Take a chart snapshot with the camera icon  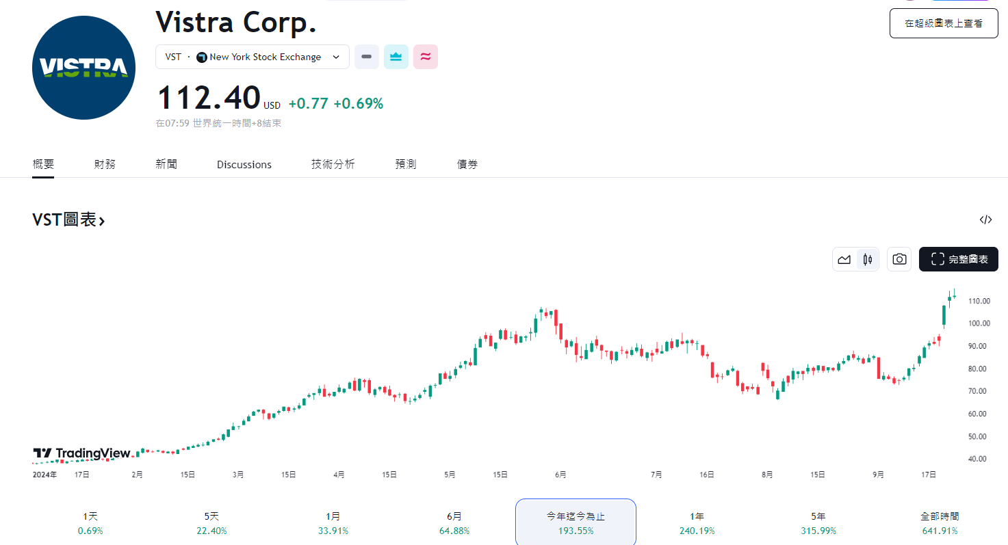tap(899, 259)
